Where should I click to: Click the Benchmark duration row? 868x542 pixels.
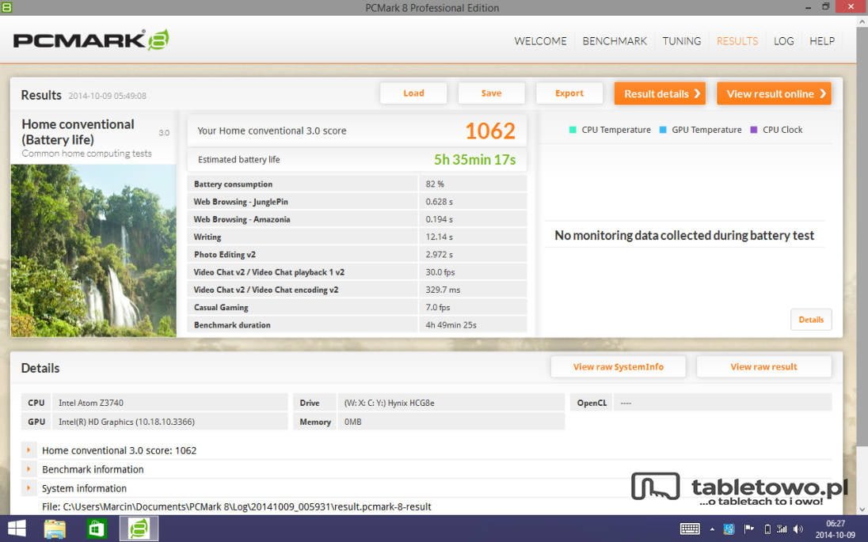click(357, 324)
